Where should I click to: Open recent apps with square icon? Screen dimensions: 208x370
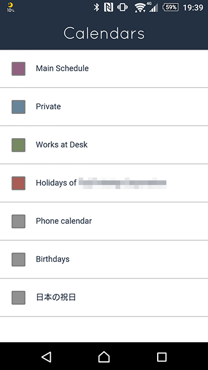tap(162, 357)
